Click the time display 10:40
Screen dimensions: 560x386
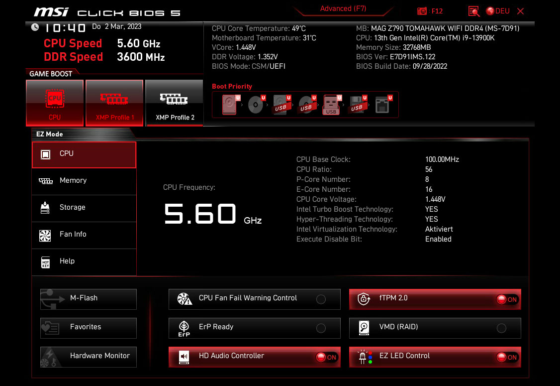point(65,27)
